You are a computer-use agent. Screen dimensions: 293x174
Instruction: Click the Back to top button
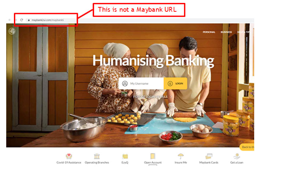[247, 147]
